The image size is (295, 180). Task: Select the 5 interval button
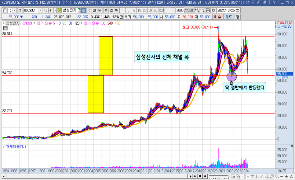coord(134,10)
